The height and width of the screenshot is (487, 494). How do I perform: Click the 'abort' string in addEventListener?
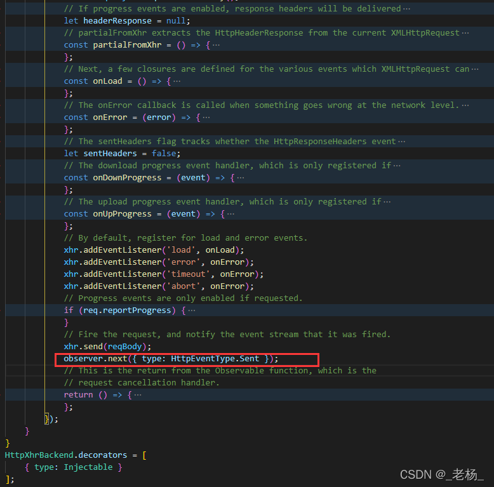(x=183, y=286)
